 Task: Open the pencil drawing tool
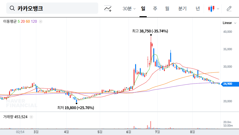point(229,9)
